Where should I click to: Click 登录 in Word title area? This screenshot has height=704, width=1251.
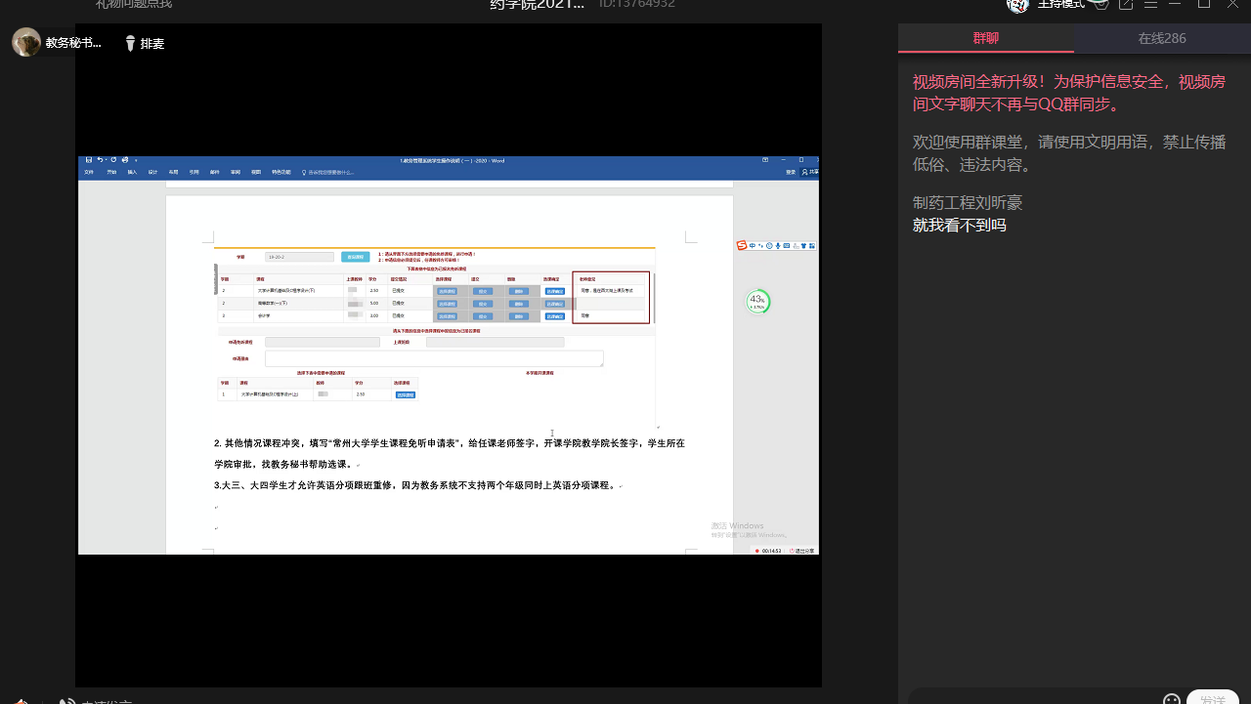[x=791, y=172]
